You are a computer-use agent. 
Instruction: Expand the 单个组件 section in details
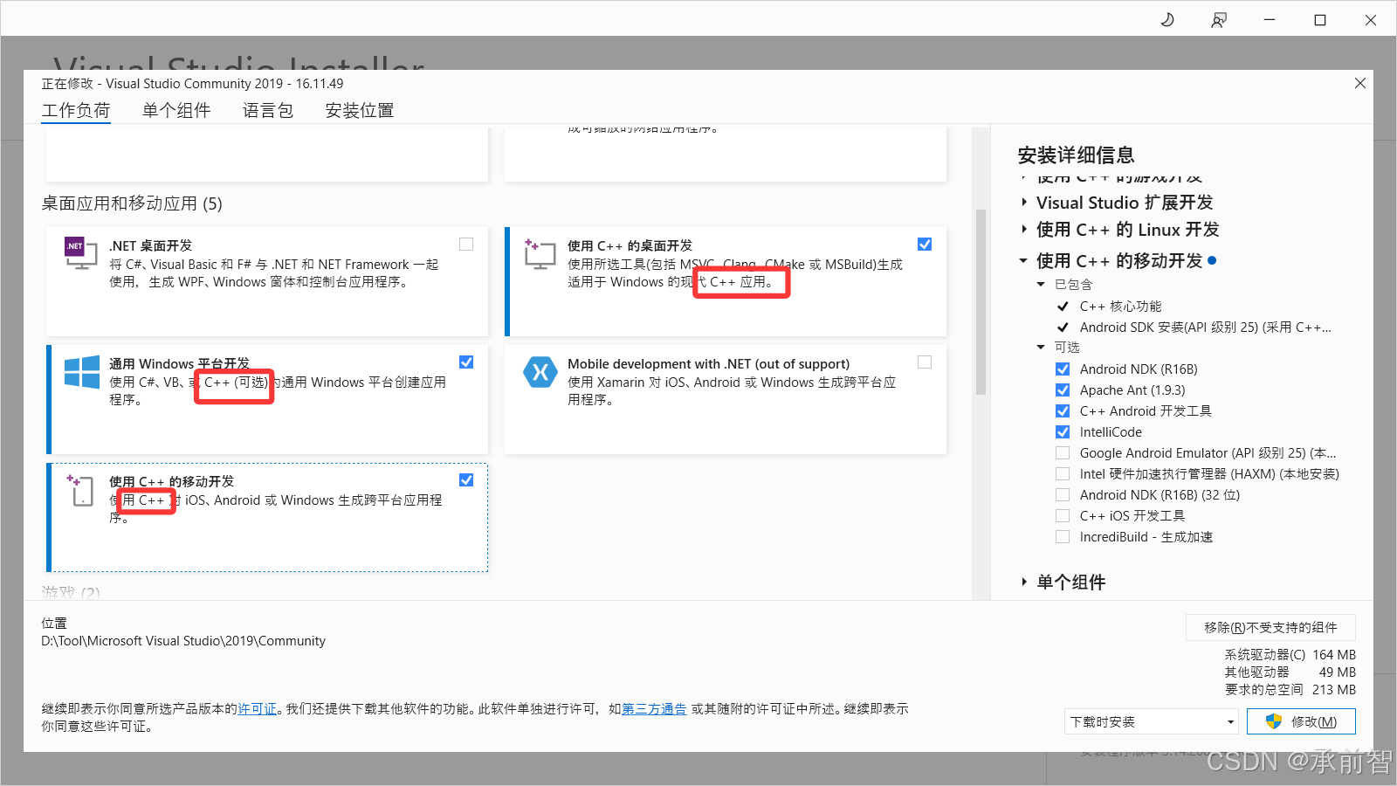tap(1024, 583)
